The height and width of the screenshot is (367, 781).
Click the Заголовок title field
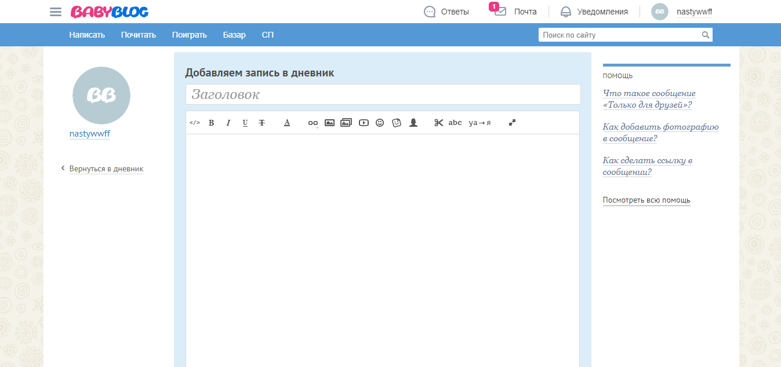[382, 94]
